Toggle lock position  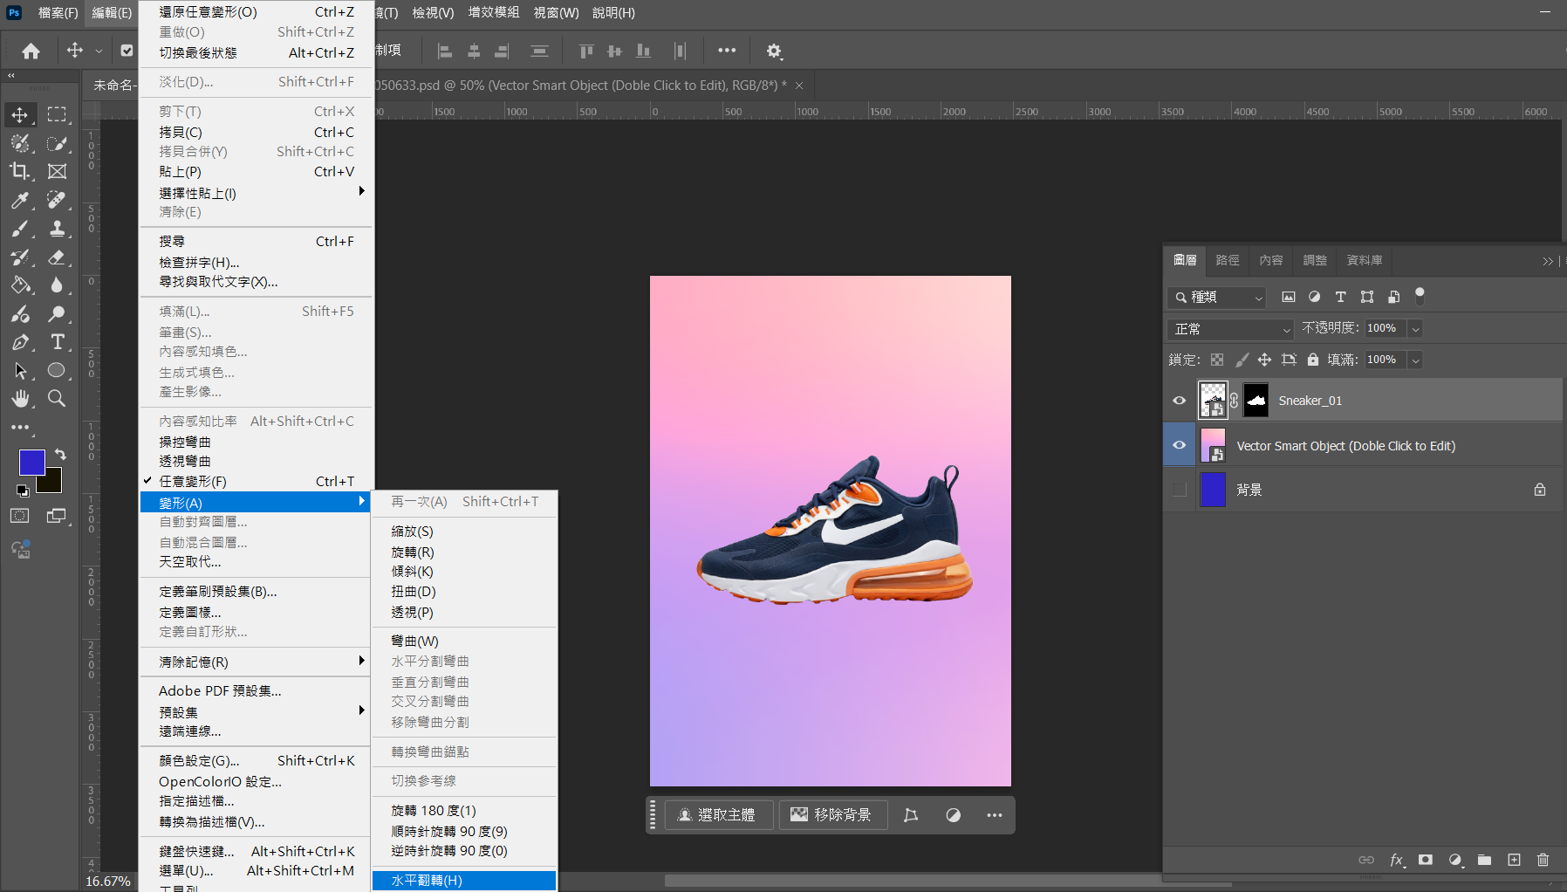coord(1264,360)
